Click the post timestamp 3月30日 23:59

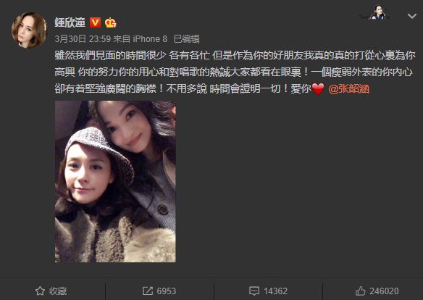point(83,39)
